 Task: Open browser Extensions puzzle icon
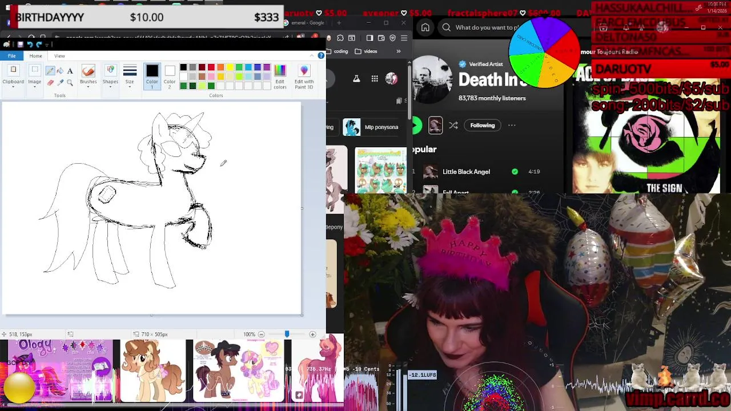coord(340,38)
